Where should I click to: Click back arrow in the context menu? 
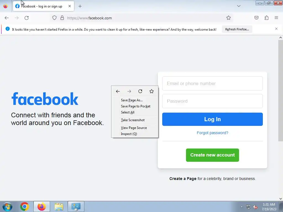coord(118,91)
